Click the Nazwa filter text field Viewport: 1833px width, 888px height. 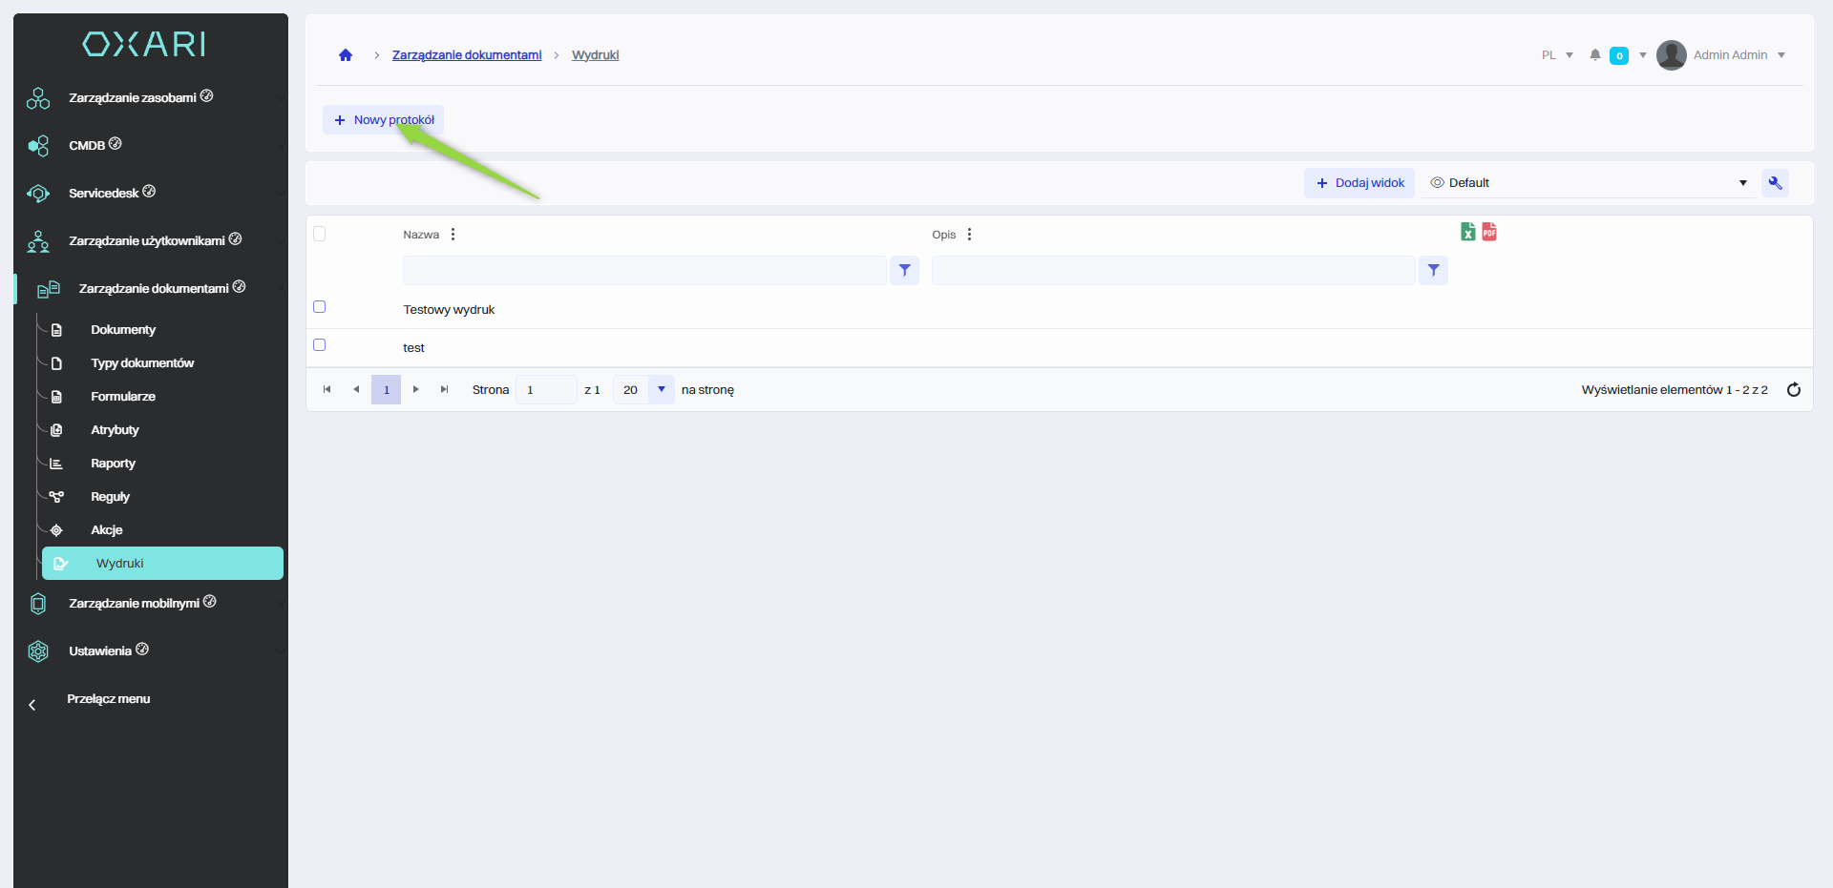click(x=644, y=271)
